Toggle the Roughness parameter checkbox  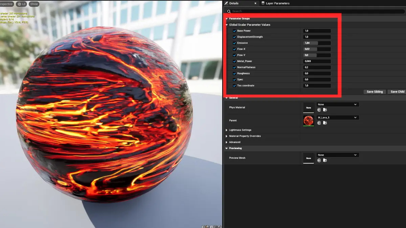tap(234, 73)
